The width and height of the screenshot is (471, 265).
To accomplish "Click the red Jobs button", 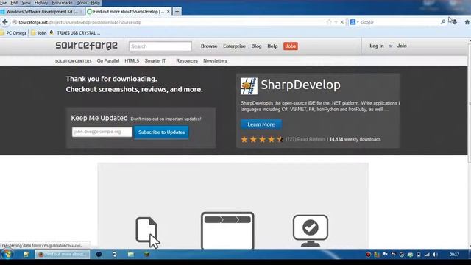I will point(291,46).
